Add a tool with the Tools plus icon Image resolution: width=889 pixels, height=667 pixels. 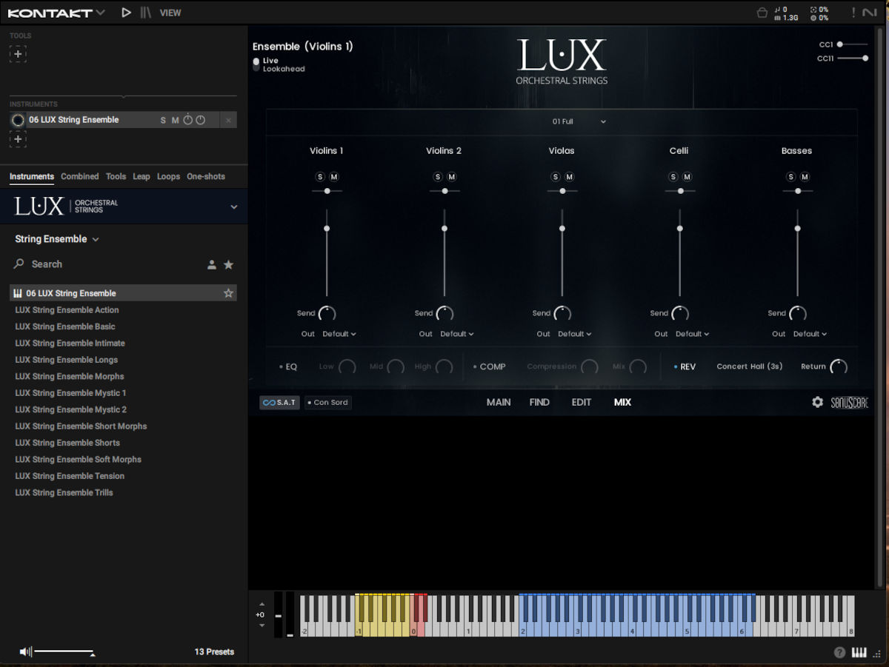pos(19,54)
